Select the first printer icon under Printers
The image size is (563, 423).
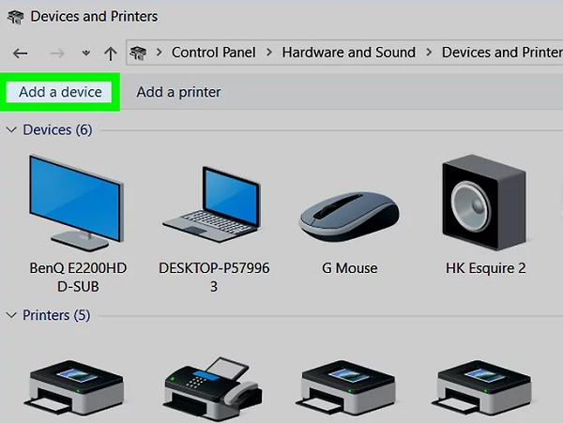(74, 388)
